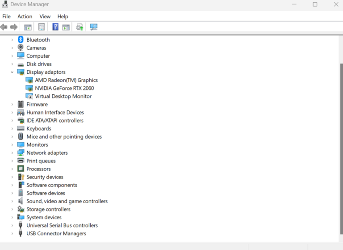
Task: Click the Help toolbar icon
Action: (55, 27)
